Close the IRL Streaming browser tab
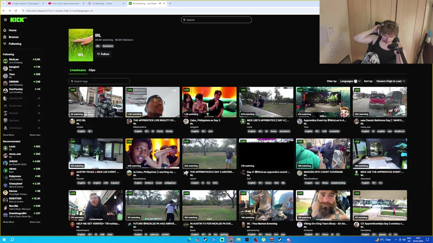 point(164,3)
